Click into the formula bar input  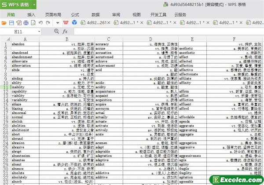[169, 32]
